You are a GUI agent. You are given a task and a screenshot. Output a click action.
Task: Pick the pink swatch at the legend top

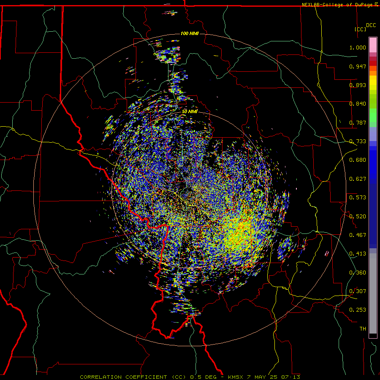373,45
